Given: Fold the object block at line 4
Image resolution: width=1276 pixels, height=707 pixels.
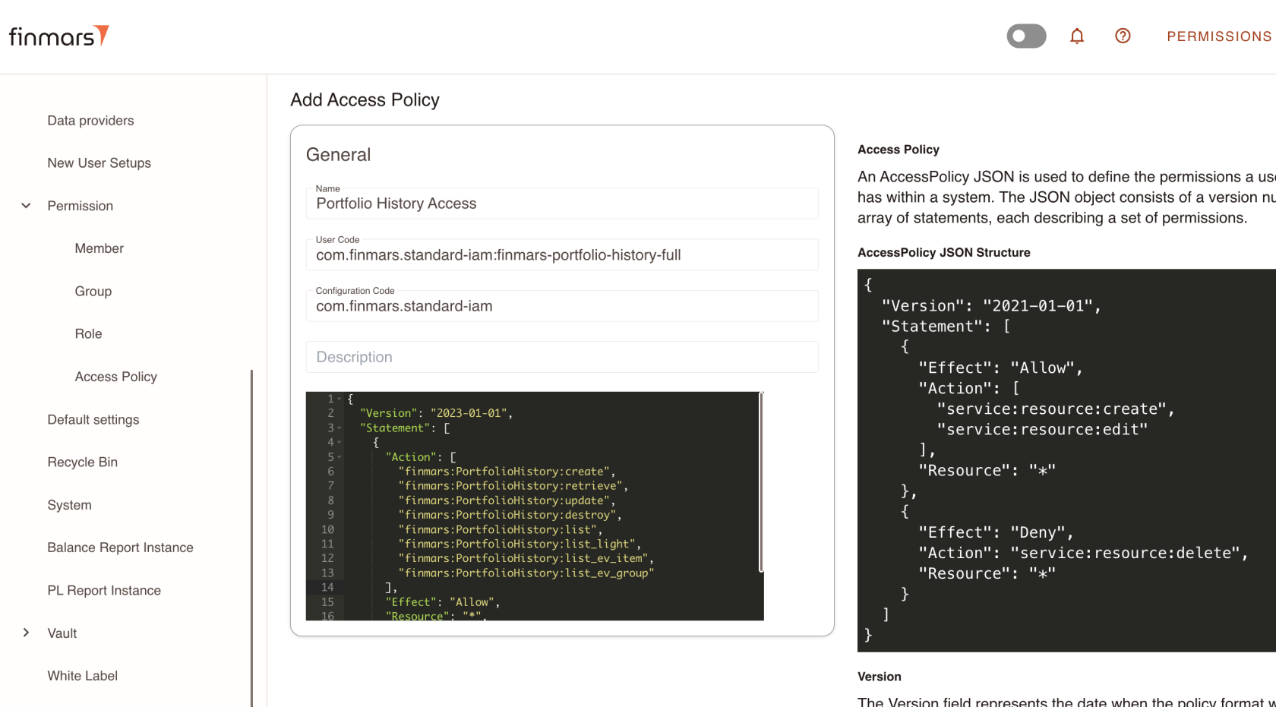Looking at the screenshot, I should (340, 443).
